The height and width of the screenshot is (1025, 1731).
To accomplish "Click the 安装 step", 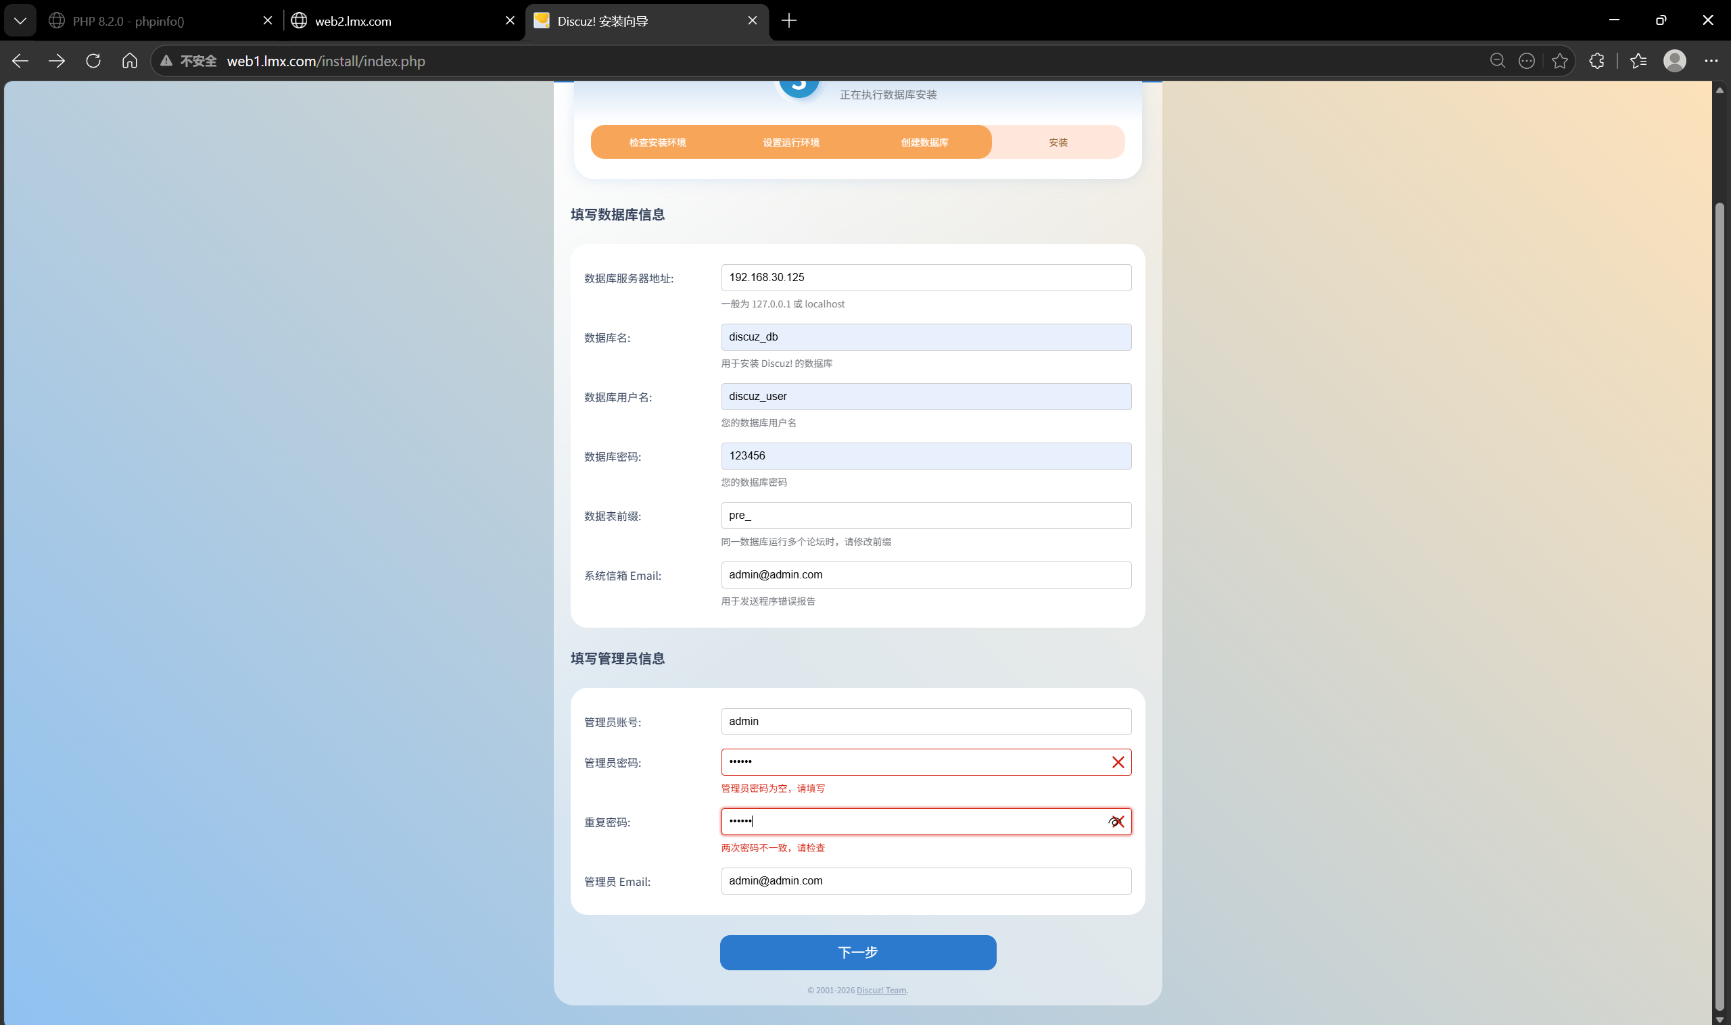I will point(1058,143).
